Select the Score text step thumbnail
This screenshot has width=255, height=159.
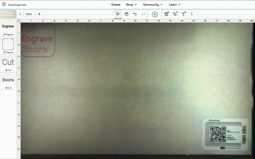tap(8, 80)
